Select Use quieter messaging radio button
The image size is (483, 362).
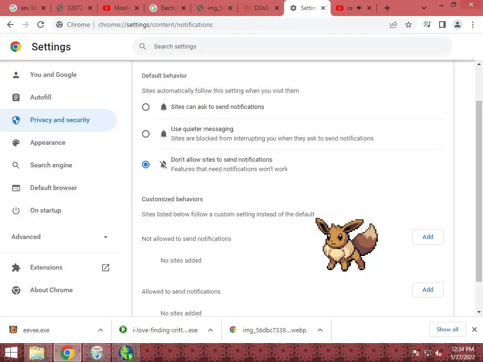(x=146, y=134)
